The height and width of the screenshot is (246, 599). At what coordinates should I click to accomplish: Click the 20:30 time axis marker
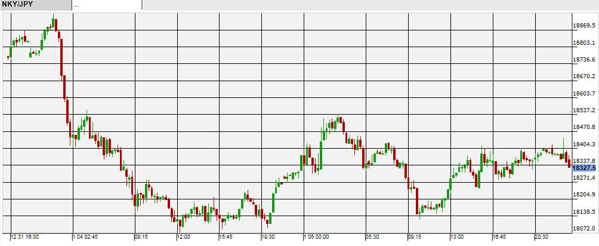coord(542,237)
